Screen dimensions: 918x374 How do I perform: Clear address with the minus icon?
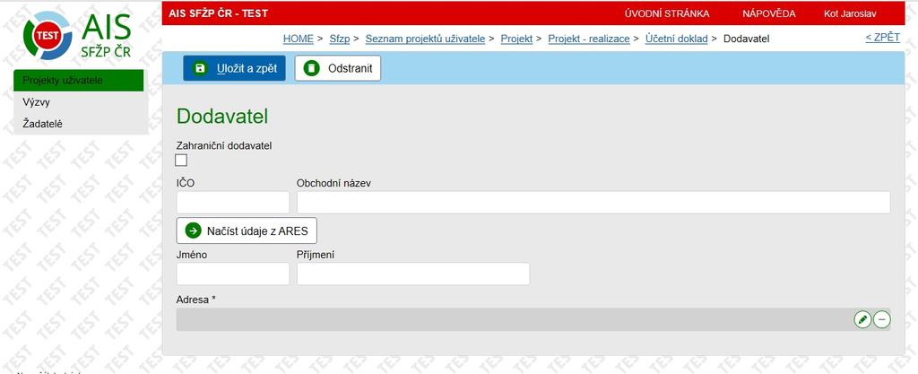click(x=882, y=319)
